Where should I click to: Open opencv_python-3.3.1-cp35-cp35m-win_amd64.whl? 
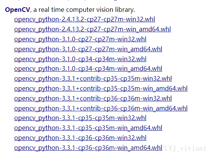coord(88,128)
